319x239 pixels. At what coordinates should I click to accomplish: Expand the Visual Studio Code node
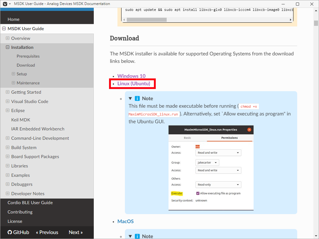coord(7,101)
